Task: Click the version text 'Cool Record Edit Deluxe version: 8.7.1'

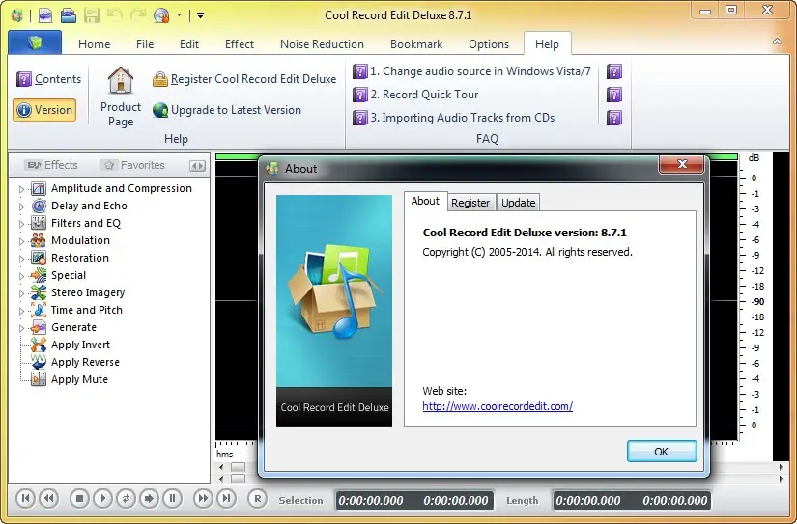Action: pos(525,233)
